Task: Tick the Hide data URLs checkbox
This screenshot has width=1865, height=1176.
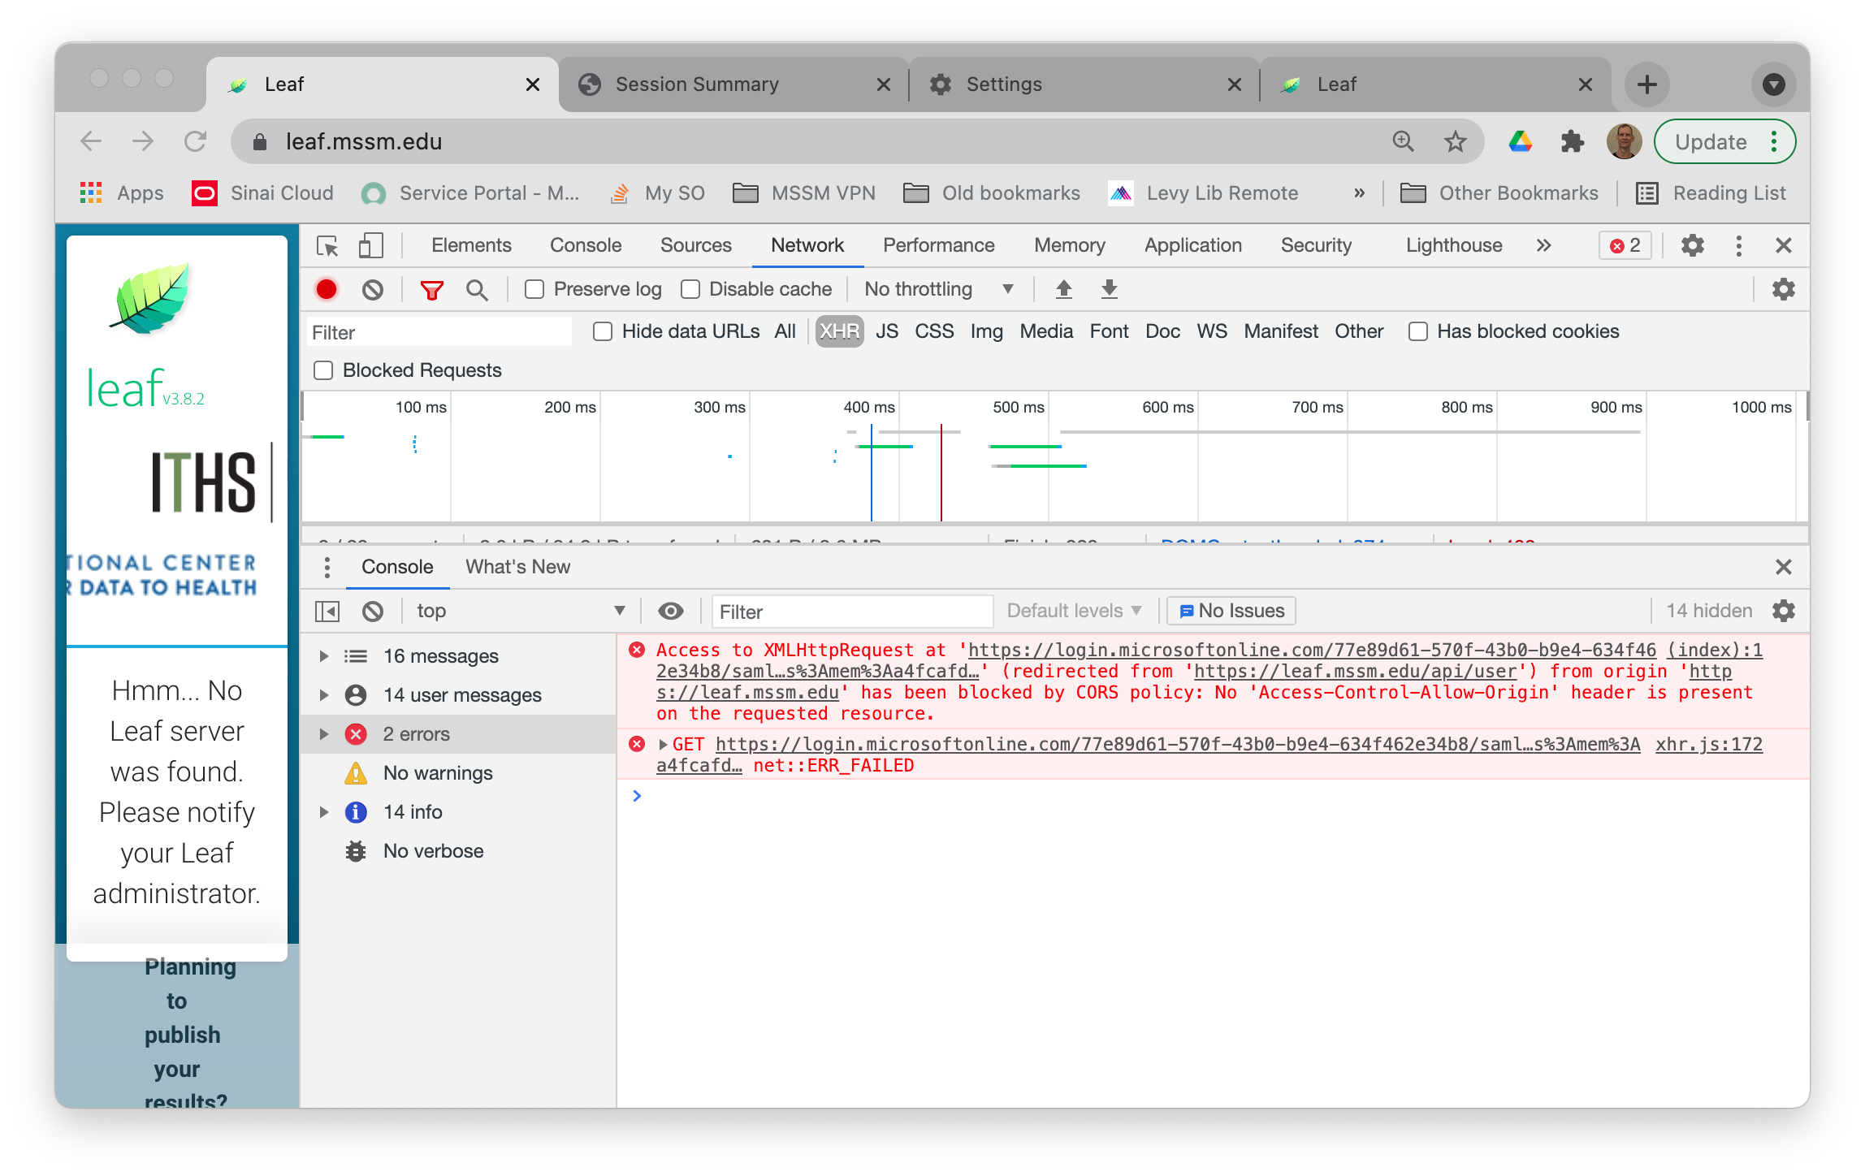Action: coord(603,331)
